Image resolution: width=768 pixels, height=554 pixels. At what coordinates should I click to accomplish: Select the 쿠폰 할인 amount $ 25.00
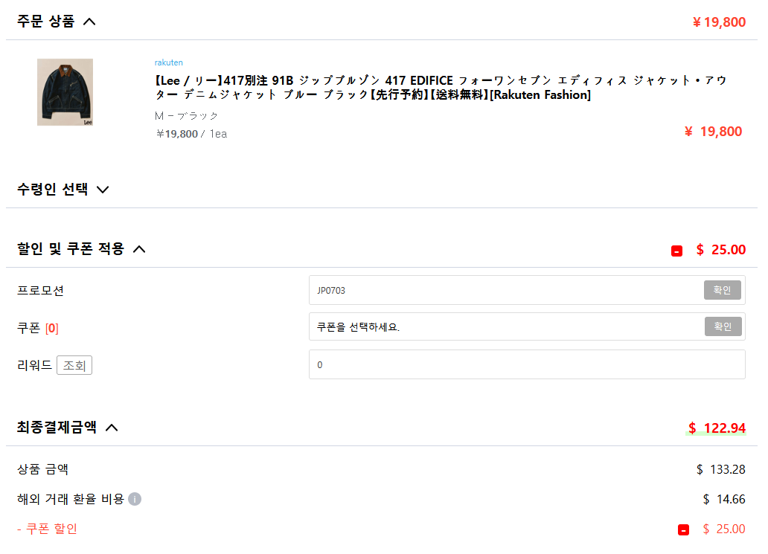724,529
